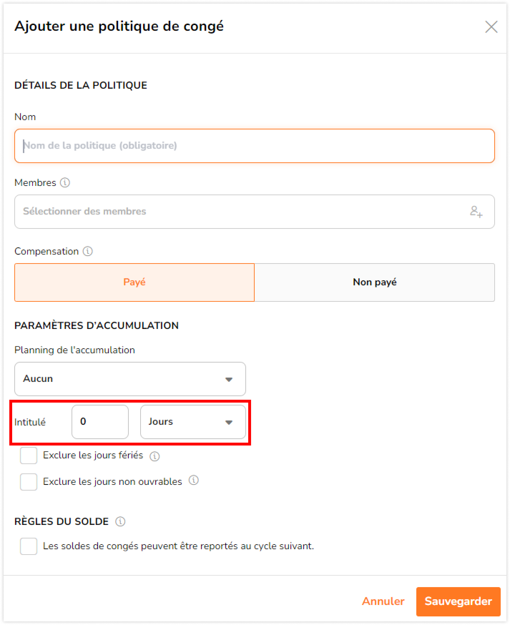Viewport: 510px width, 625px height.
Task: Check the carry-over soldes de congés box
Action: click(x=29, y=546)
